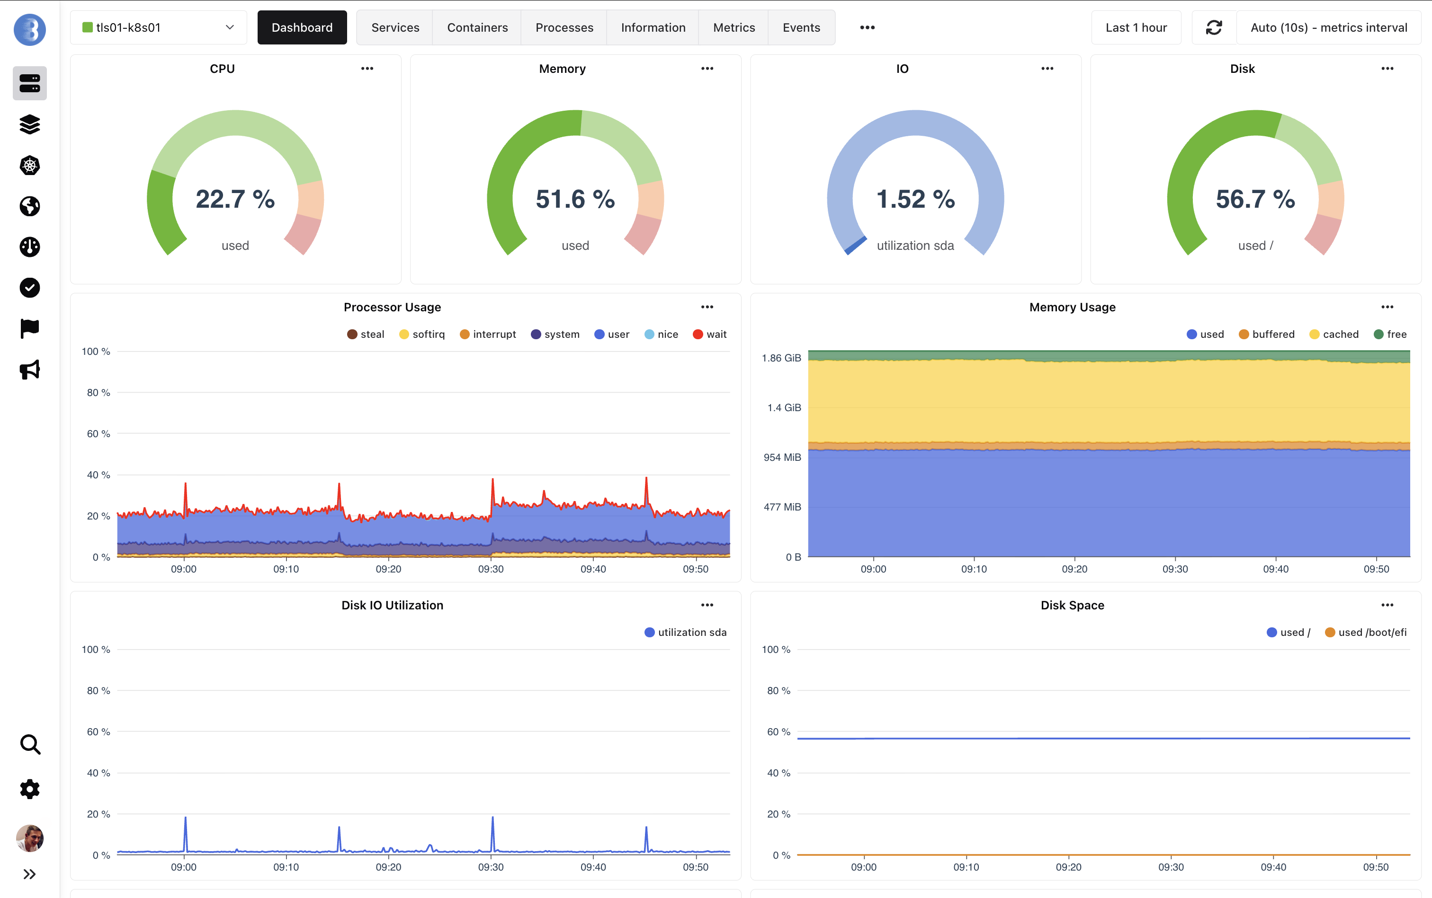1432x898 pixels.
Task: Toggle the wait series in Processor Usage legend
Action: point(708,334)
